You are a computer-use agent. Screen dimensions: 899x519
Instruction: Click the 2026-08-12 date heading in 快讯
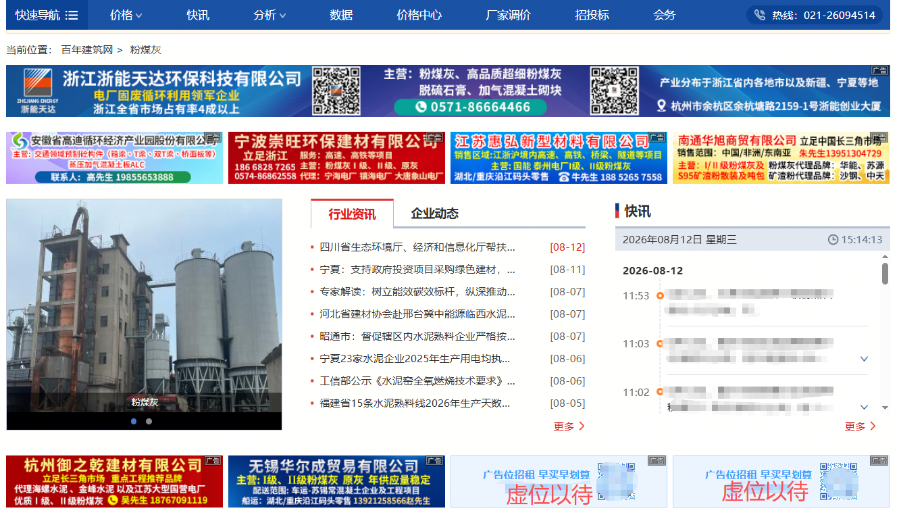point(653,271)
